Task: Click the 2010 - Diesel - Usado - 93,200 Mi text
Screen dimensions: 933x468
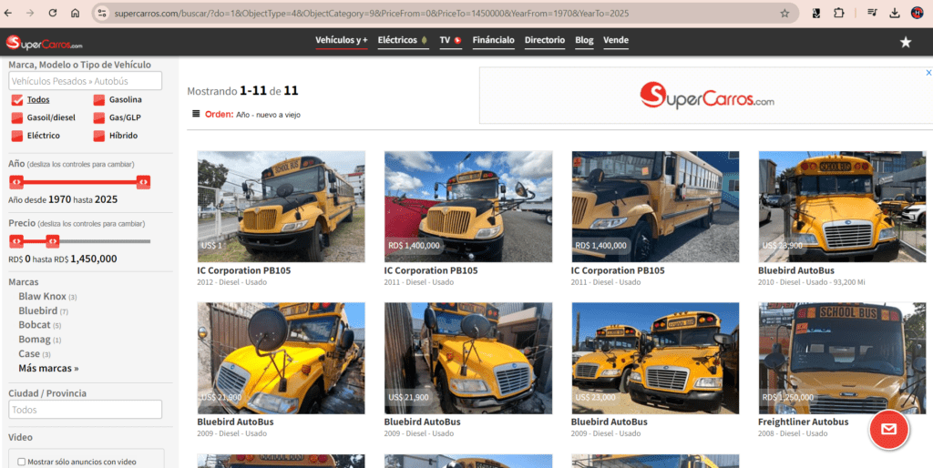Action: (812, 282)
